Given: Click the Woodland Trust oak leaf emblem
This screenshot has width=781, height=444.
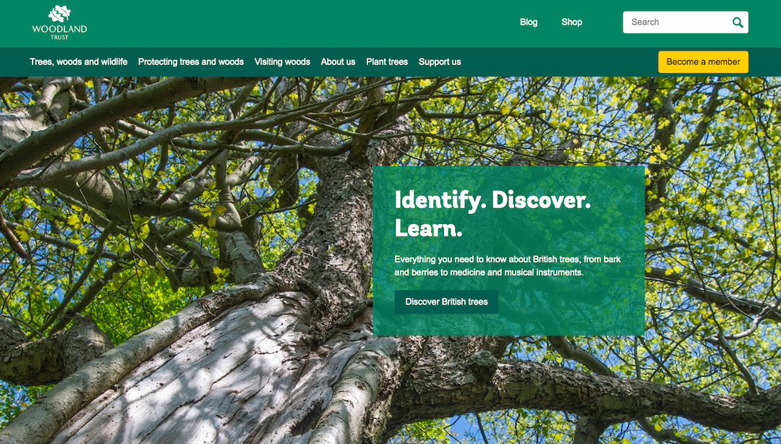Looking at the screenshot, I should click(59, 14).
